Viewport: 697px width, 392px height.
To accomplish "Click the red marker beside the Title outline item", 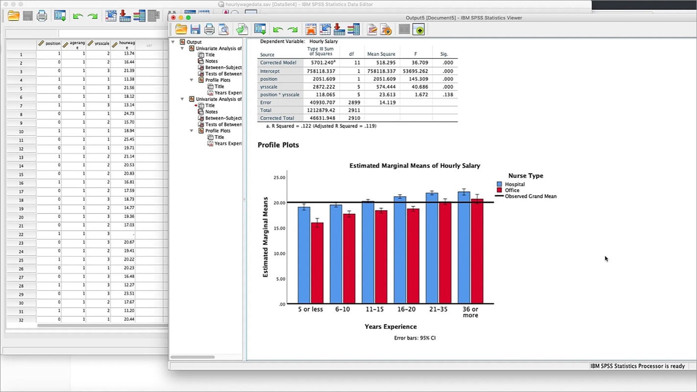I will click(196, 104).
